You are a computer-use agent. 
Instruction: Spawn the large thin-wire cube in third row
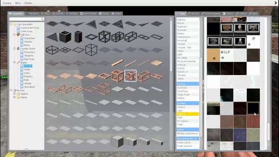point(91,50)
